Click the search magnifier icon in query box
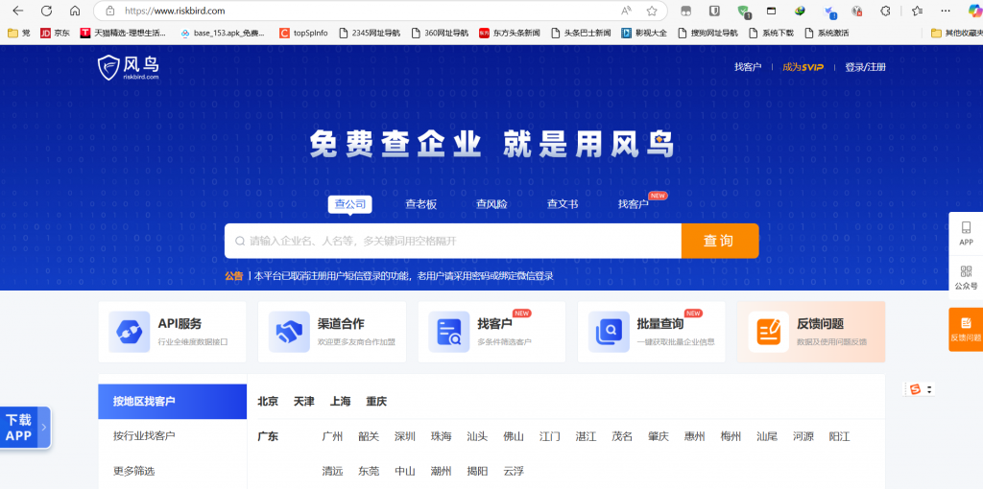 239,241
